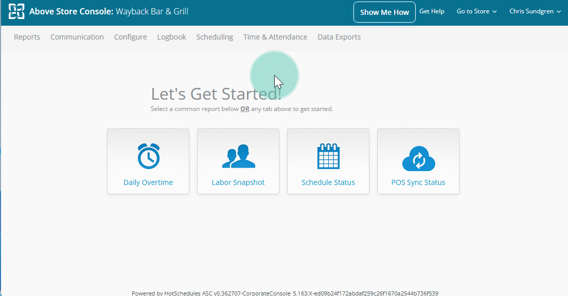
Task: Open the Scheduling menu
Action: [x=215, y=37]
